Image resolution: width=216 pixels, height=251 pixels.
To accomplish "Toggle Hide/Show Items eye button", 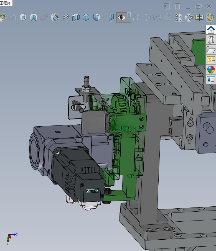I will (121, 17).
